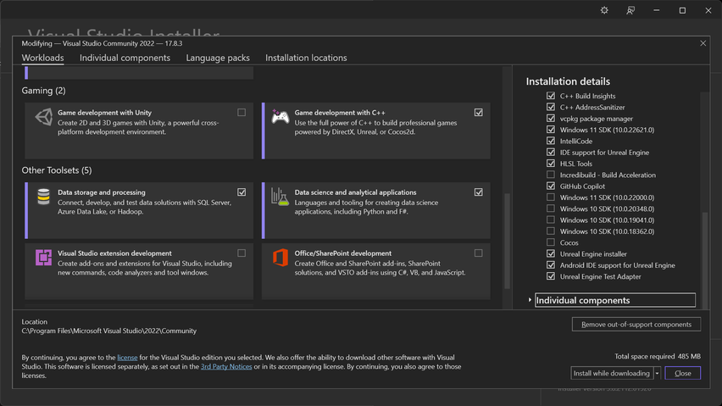The width and height of the screenshot is (722, 406).
Task: Open the Installation locations tab
Action: (x=306, y=58)
